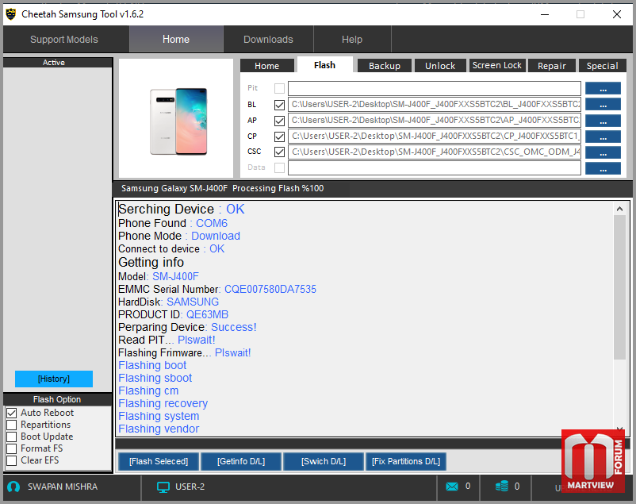This screenshot has height=504, width=636.
Task: Click the Flash Seleced button
Action: tap(159, 461)
